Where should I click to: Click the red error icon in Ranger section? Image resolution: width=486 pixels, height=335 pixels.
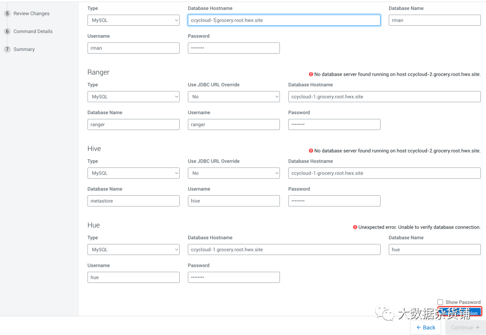pos(311,74)
